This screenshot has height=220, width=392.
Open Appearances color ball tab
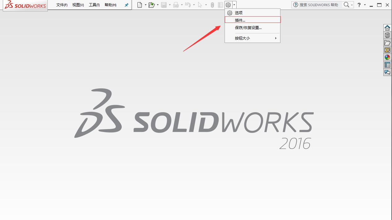coord(387,57)
